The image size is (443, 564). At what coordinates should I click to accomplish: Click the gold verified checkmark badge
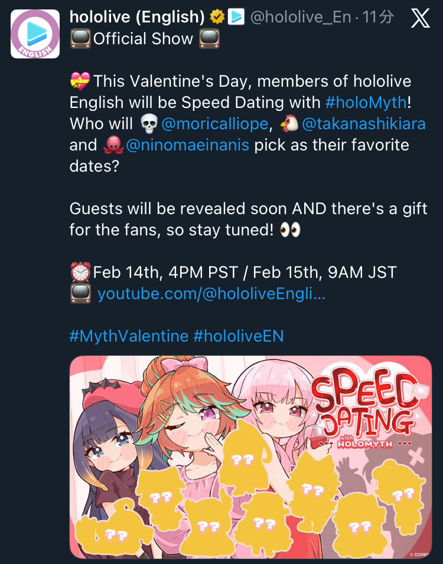coord(217,17)
